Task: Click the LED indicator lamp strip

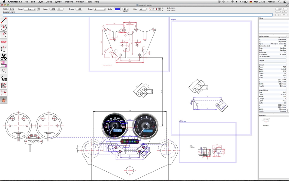Action: pos(130,142)
